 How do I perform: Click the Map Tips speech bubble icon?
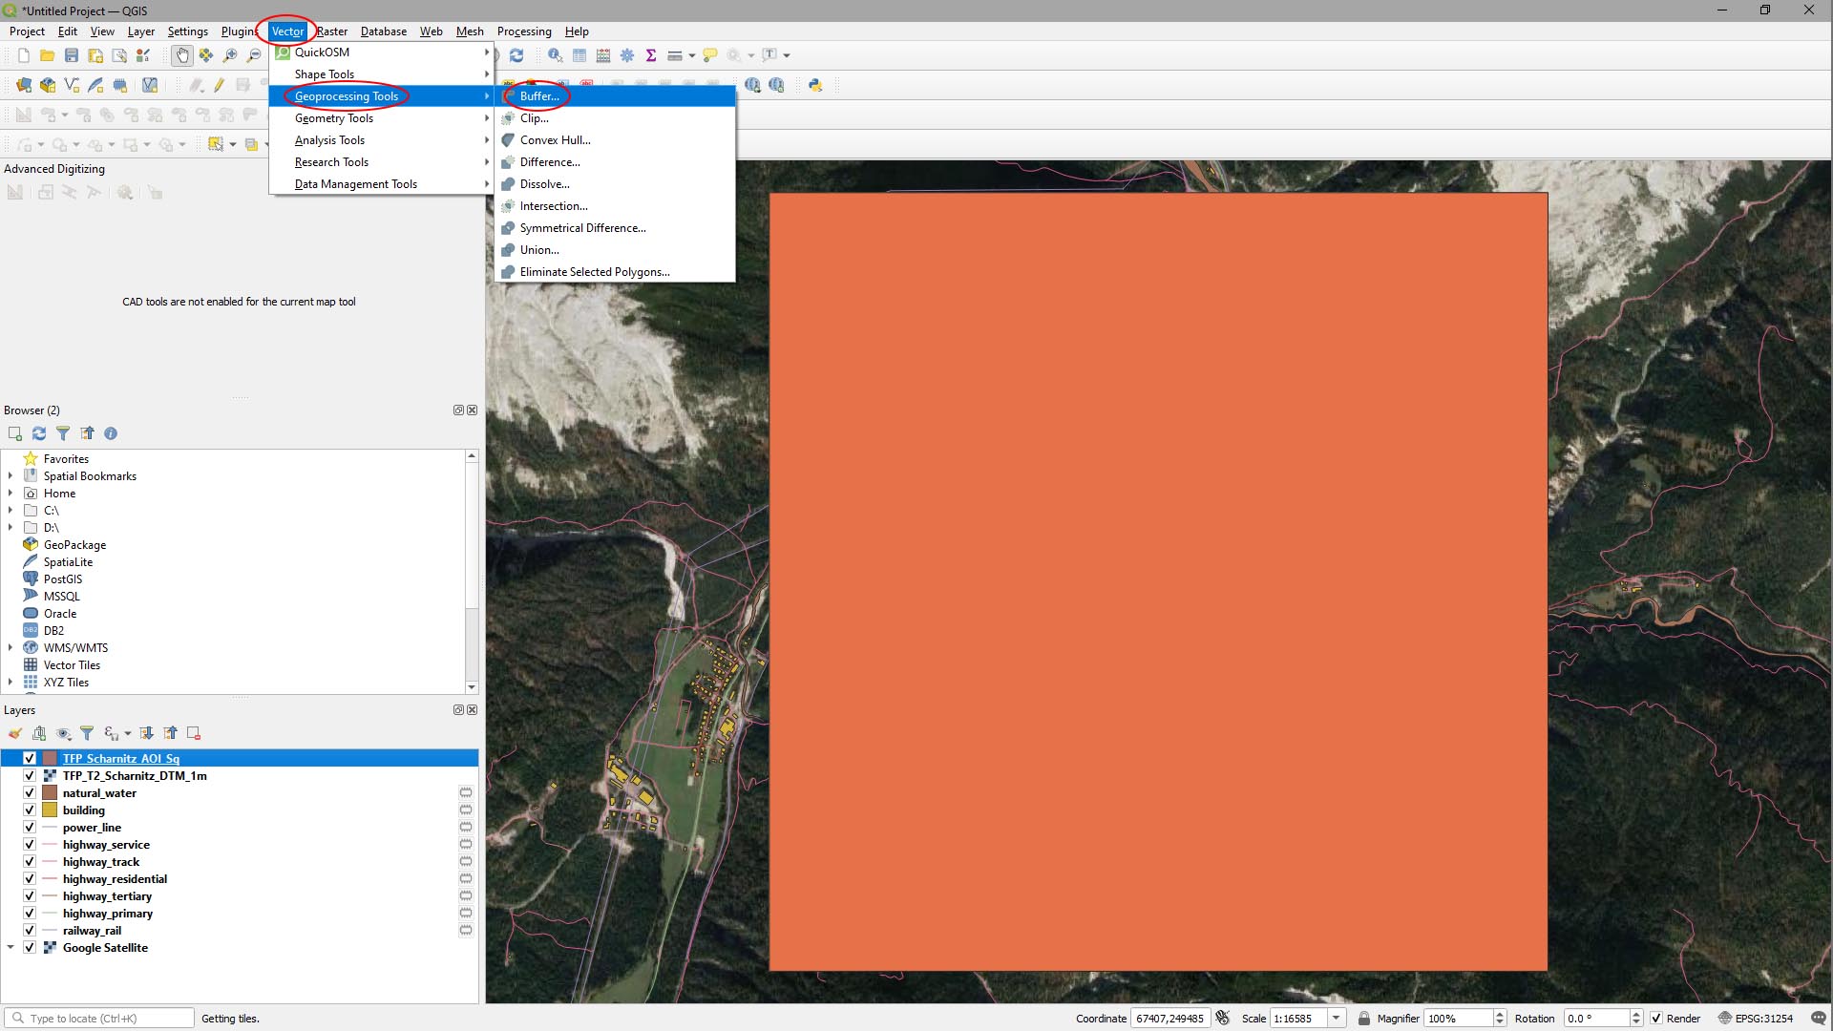[710, 55]
